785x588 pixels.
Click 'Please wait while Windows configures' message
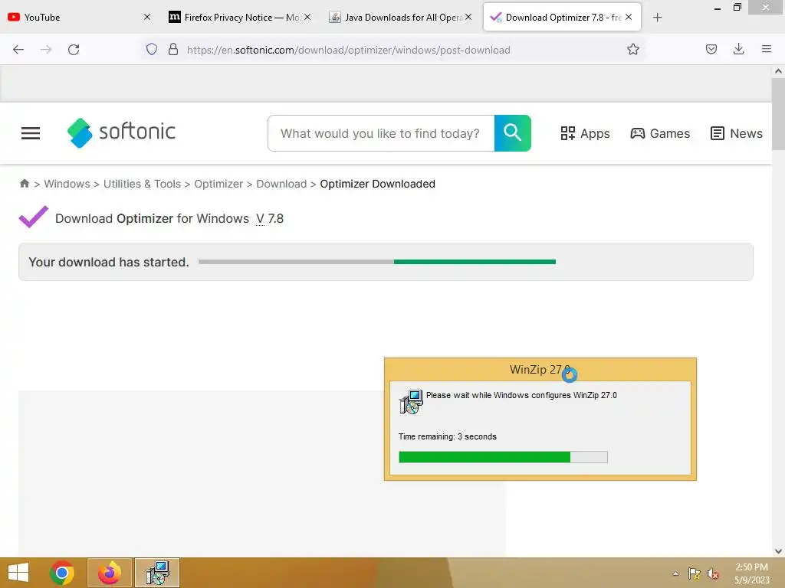click(521, 395)
